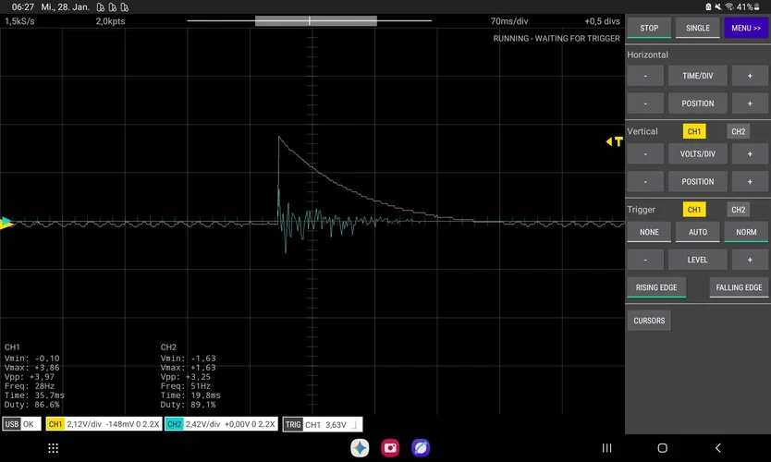This screenshot has height=462, width=771.
Task: Set trigger mode to NONE
Action: [649, 232]
